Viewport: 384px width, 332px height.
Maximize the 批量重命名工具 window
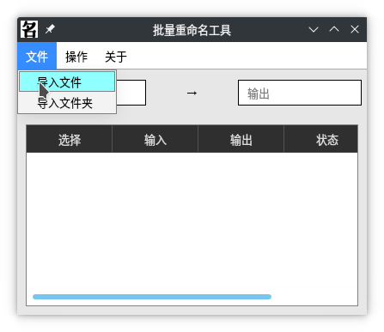tap(334, 29)
